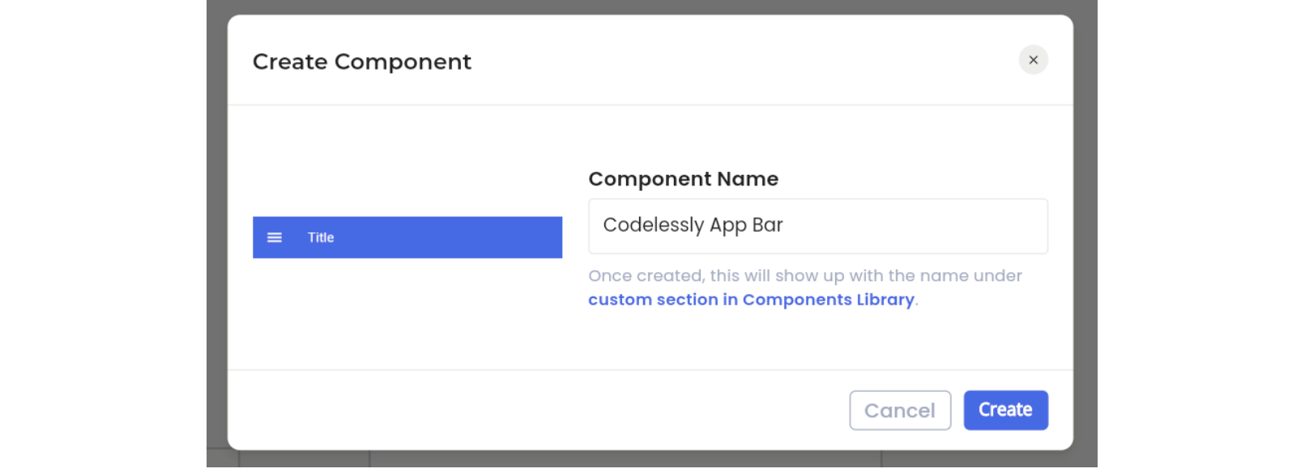Viewport: 1305px width, 473px height.
Task: Click the blue app bar component thumbnail
Action: tap(407, 237)
